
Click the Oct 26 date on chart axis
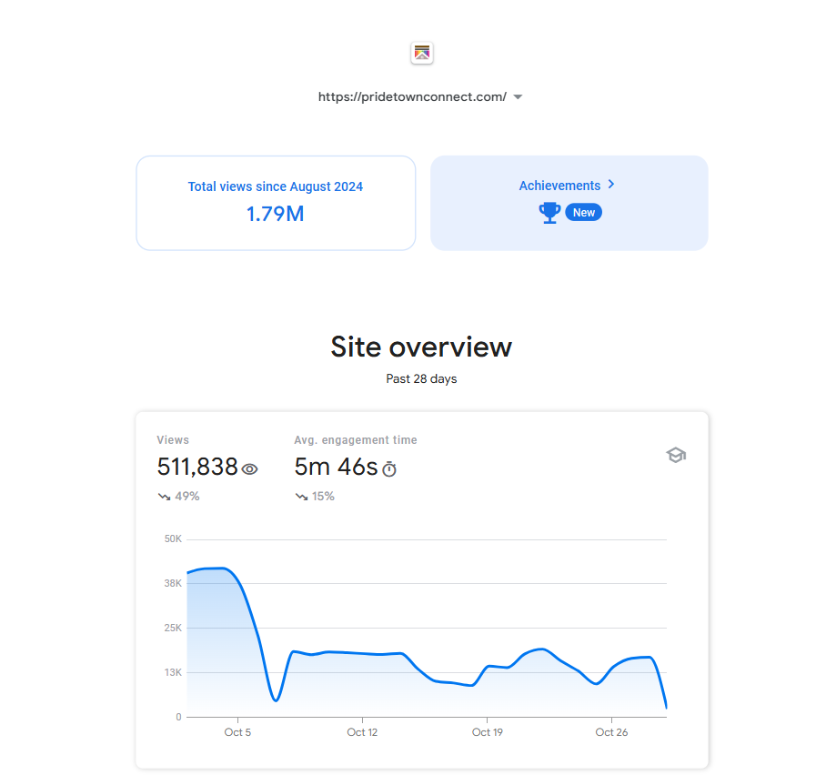pyautogui.click(x=611, y=732)
